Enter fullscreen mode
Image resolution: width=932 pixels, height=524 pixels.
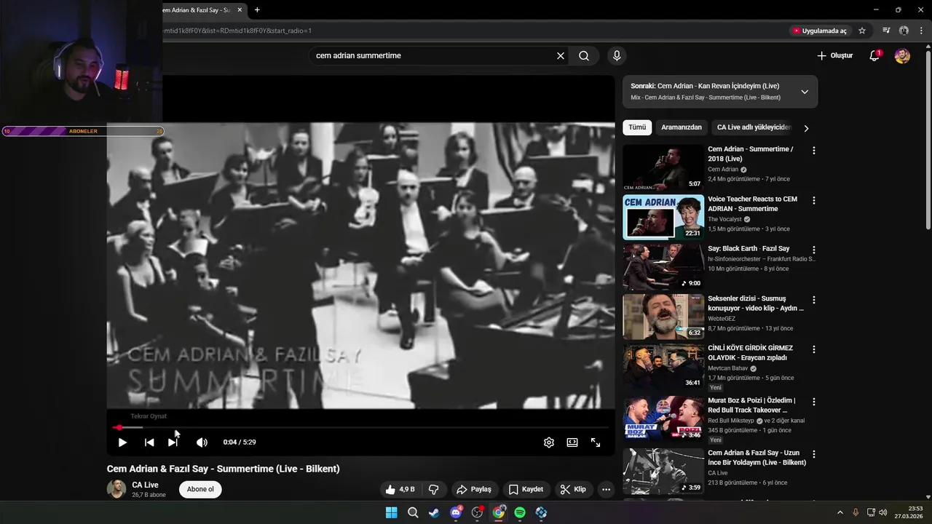point(596,442)
